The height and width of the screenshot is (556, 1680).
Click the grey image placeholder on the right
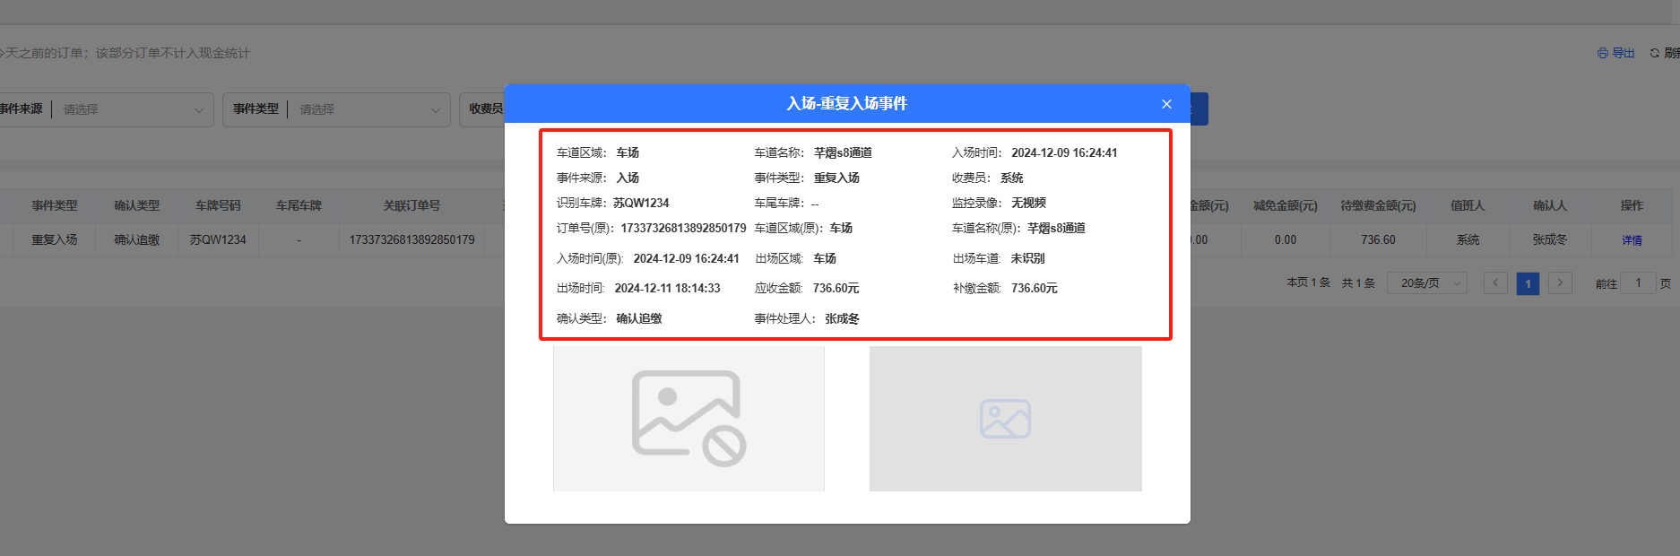(1005, 419)
